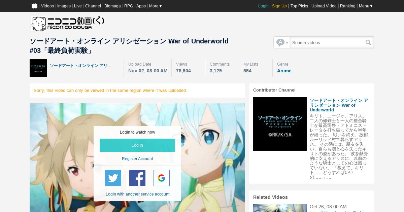Click the My Lists count 554

click(x=247, y=71)
